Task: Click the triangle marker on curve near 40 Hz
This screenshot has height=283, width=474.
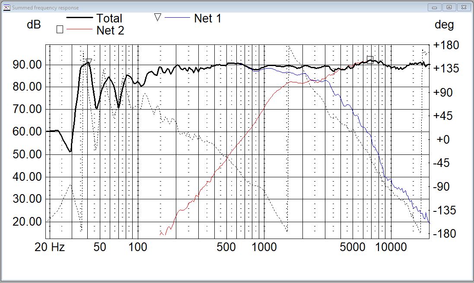Action: pyautogui.click(x=89, y=62)
